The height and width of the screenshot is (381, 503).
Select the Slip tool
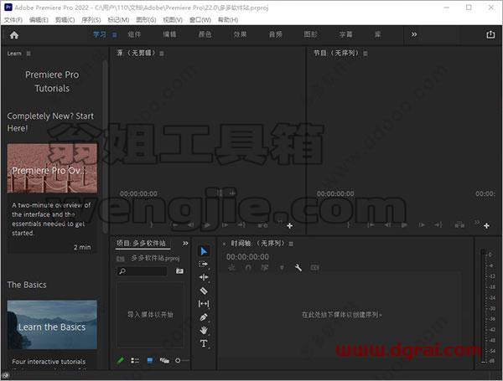204,304
